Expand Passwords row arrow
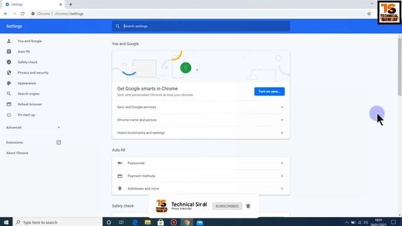This screenshot has width=402, height=226. coord(282,163)
